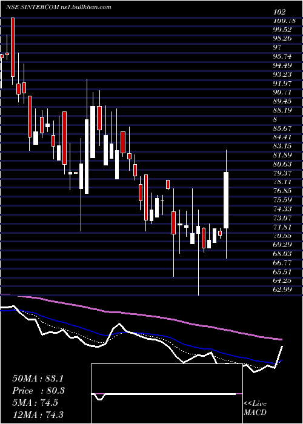Click the <<Live MACD label
Screen dimensions: 303x424
click(x=255, y=408)
